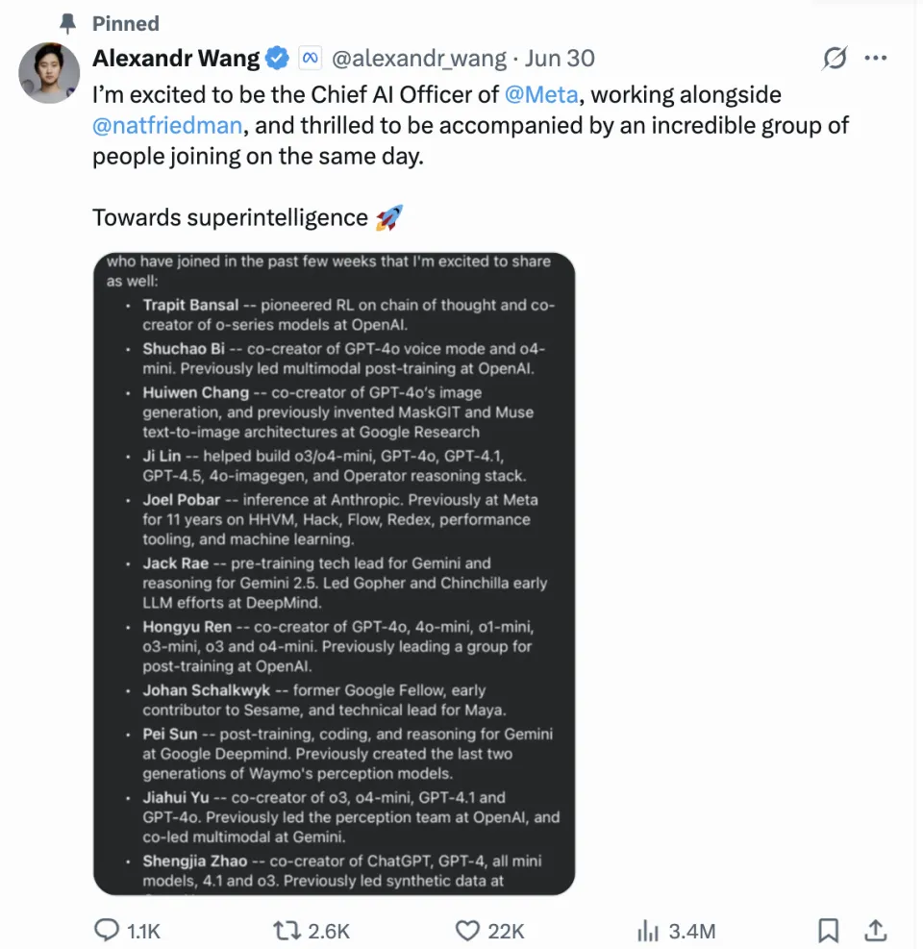Click the "Towards superintelligence" post text
The width and height of the screenshot is (923, 949).
pos(230,218)
